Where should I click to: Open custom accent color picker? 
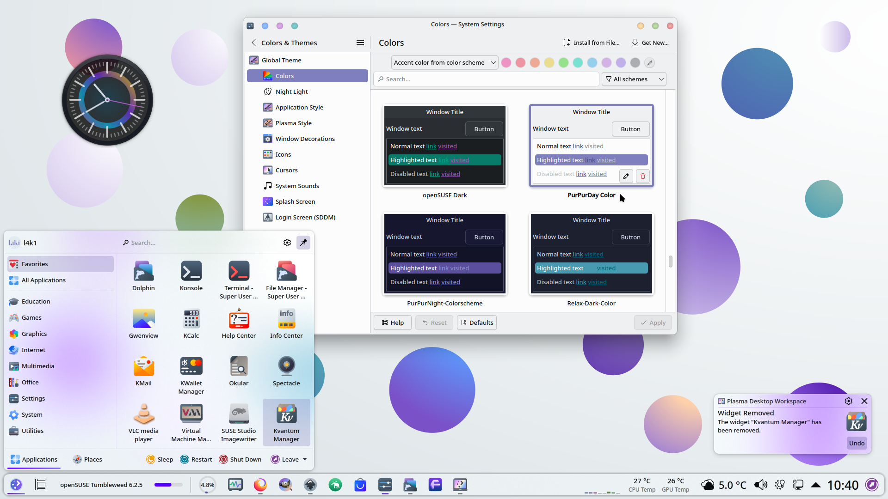pos(649,62)
